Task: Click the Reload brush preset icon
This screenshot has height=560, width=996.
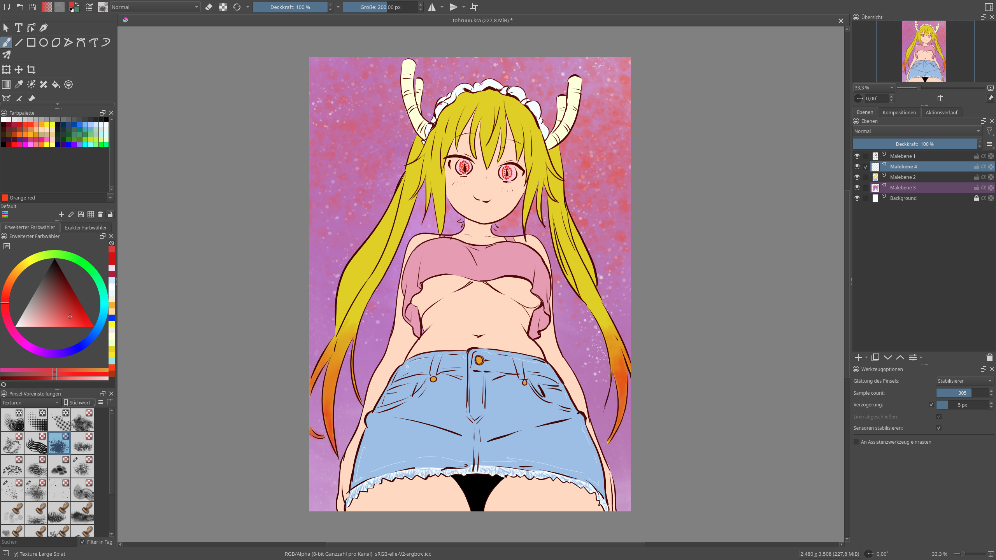Action: coord(237,7)
